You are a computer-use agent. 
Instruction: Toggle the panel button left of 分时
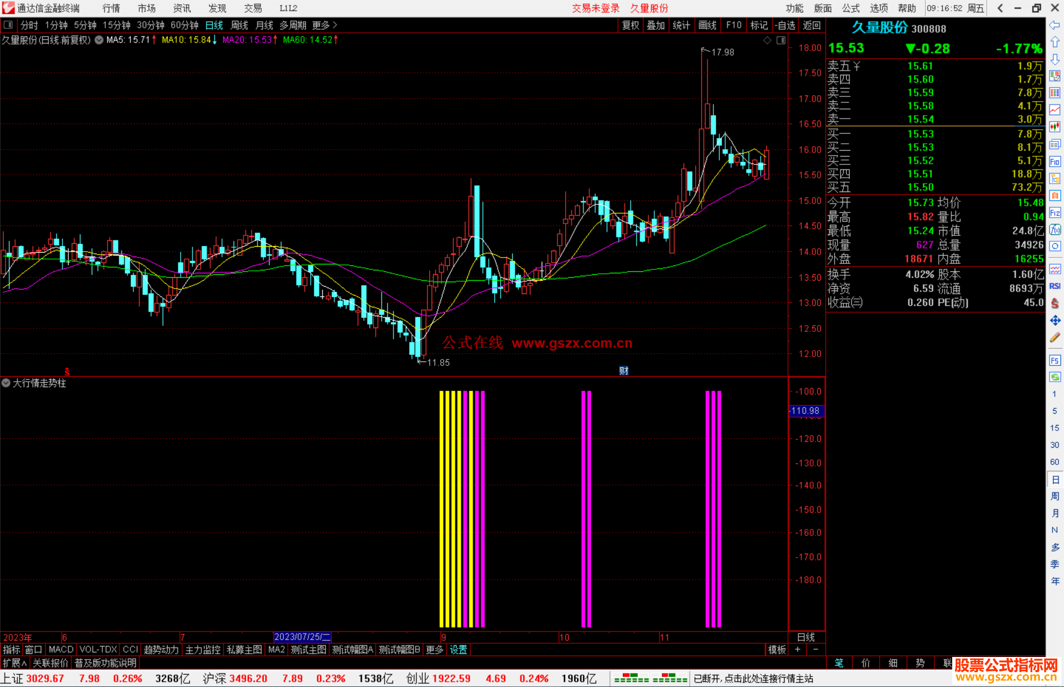[x=8, y=25]
